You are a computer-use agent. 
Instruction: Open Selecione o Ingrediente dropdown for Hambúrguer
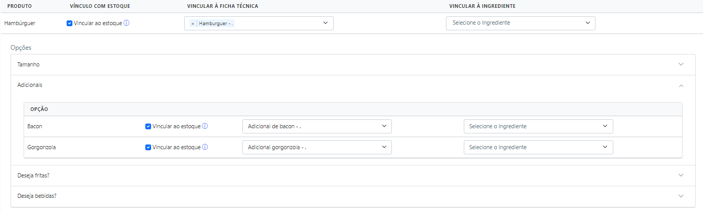(520, 23)
